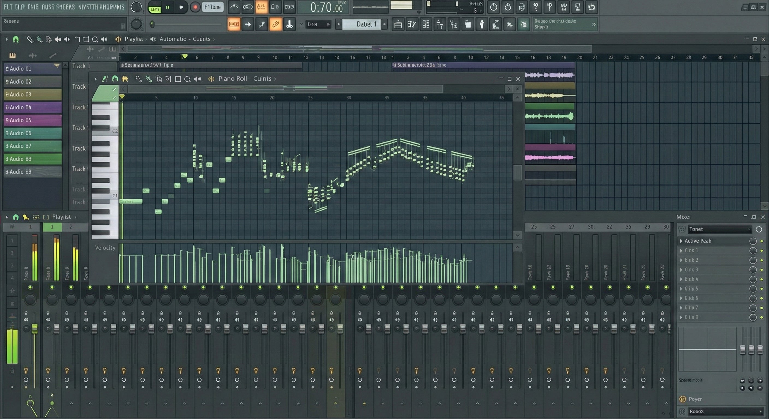Expand the Active Peak slot arrow
Image resolution: width=769 pixels, height=419 pixels.
click(681, 241)
